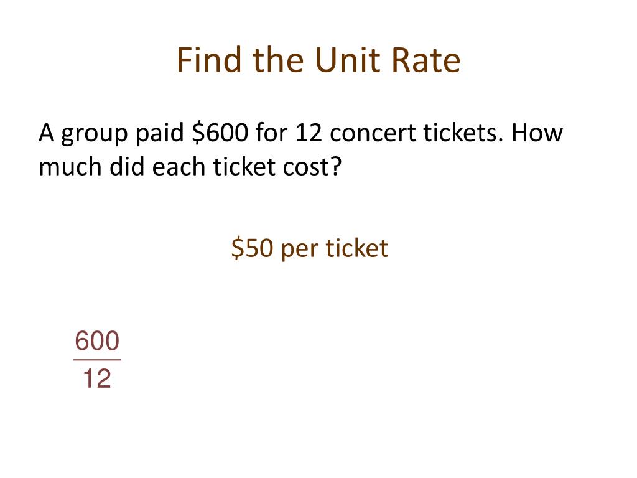Click the numerator "600" of the fraction
637x478 pixels.
pyautogui.click(x=97, y=340)
